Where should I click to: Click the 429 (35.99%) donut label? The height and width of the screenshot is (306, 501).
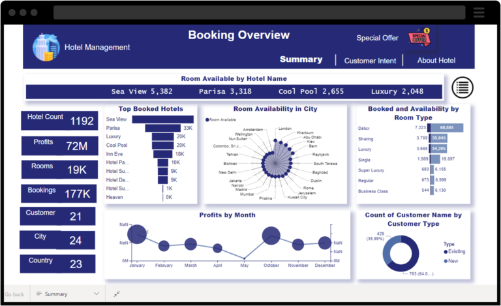376,236
